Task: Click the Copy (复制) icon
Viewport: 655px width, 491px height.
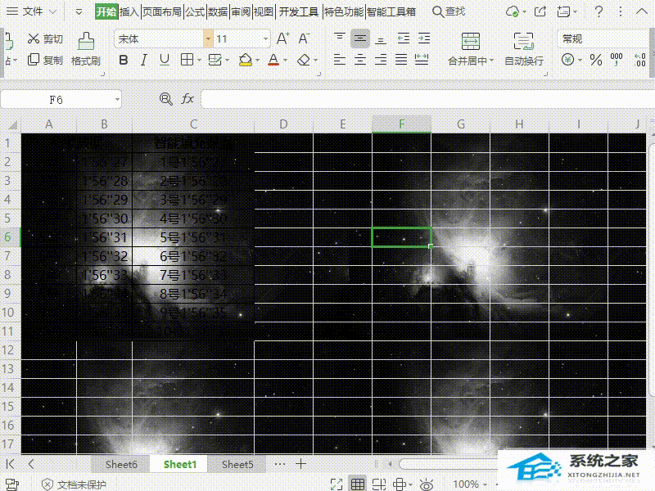Action: [34, 60]
